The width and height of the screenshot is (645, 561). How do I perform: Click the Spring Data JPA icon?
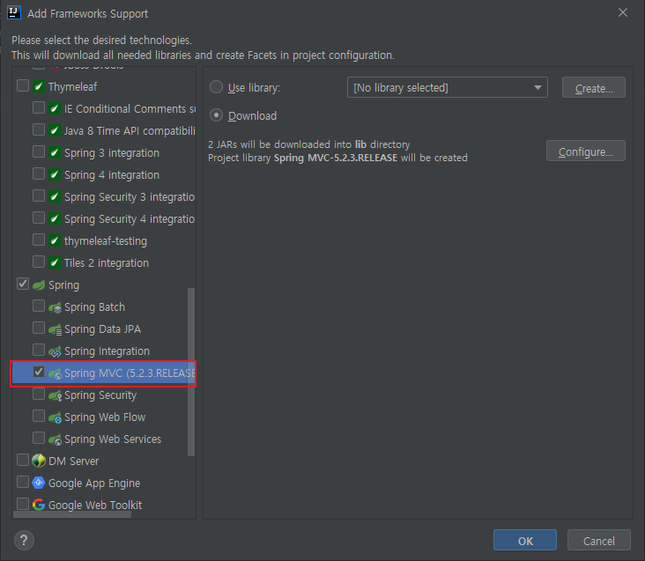coord(55,329)
